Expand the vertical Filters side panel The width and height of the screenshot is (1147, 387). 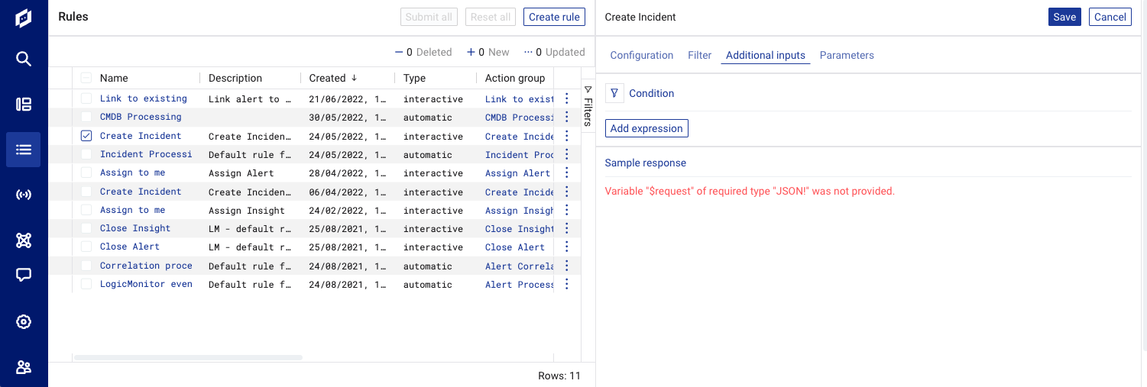tap(588, 106)
